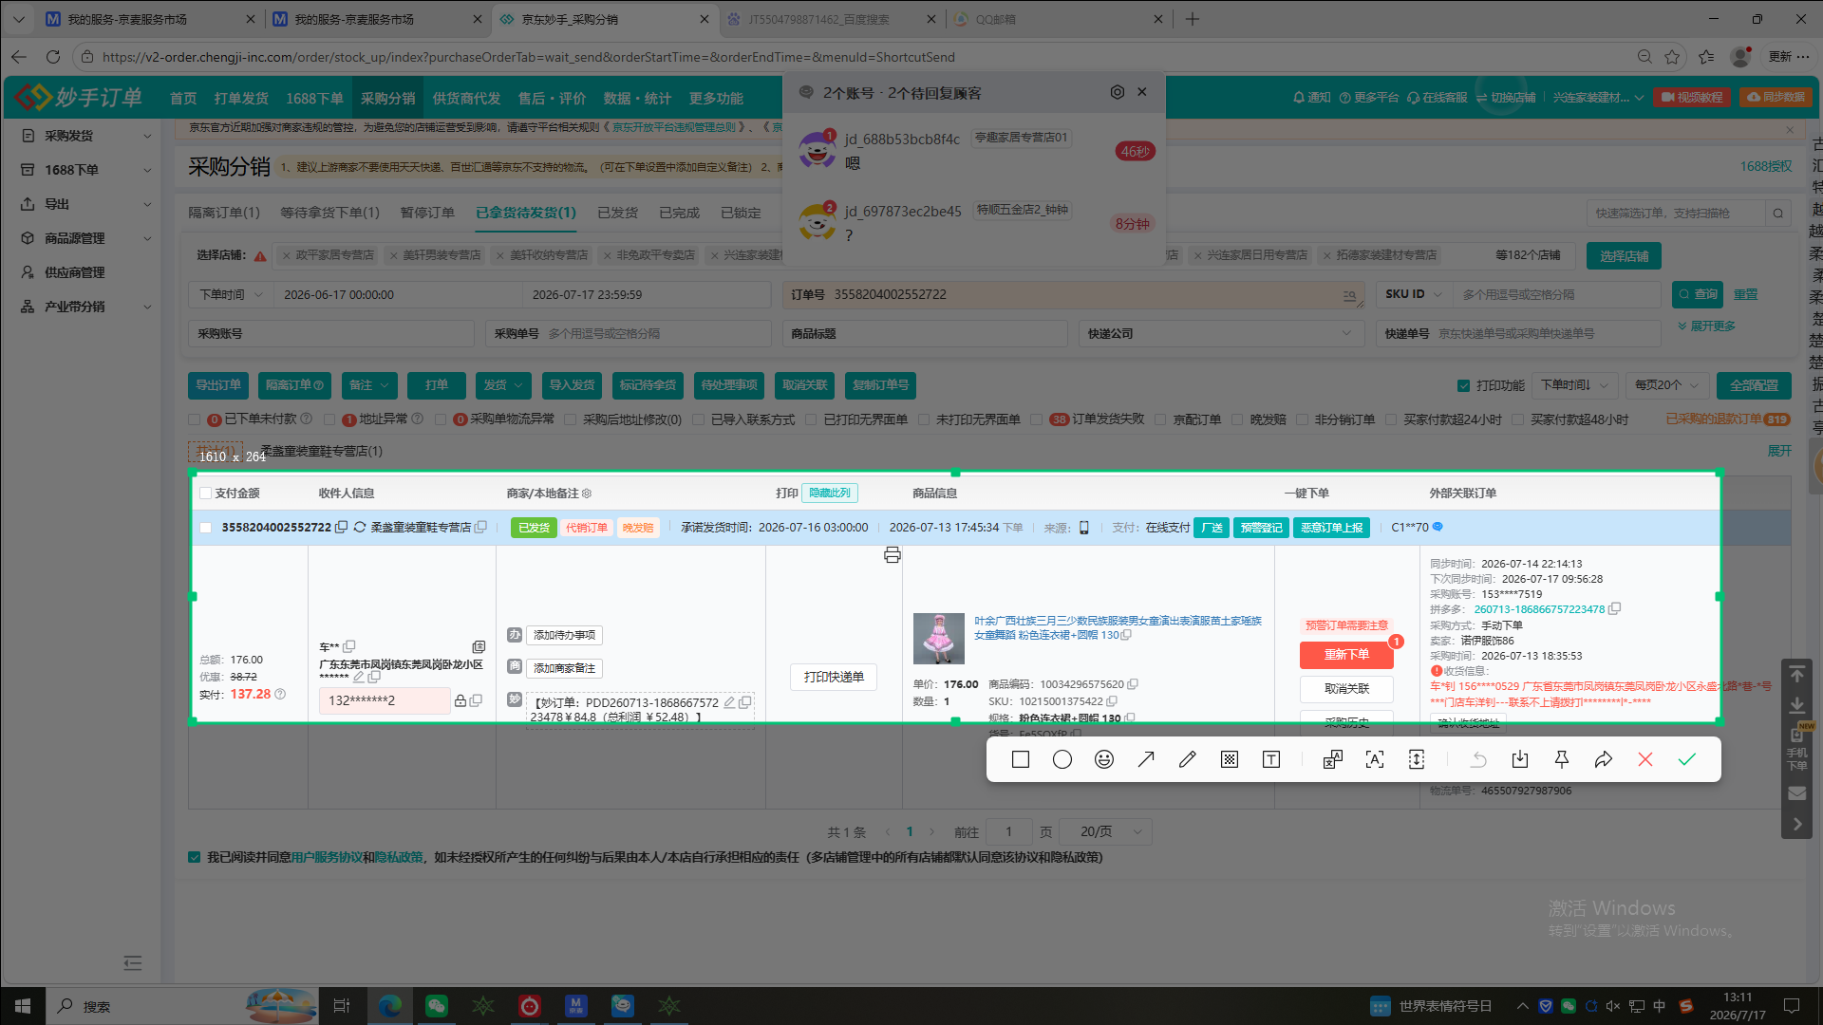This screenshot has width=1823, height=1025.
Task: Check the 订单发货失败 filter
Action: tap(1037, 419)
